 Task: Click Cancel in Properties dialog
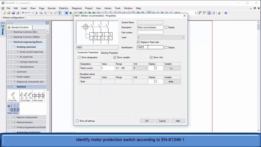coord(162,121)
